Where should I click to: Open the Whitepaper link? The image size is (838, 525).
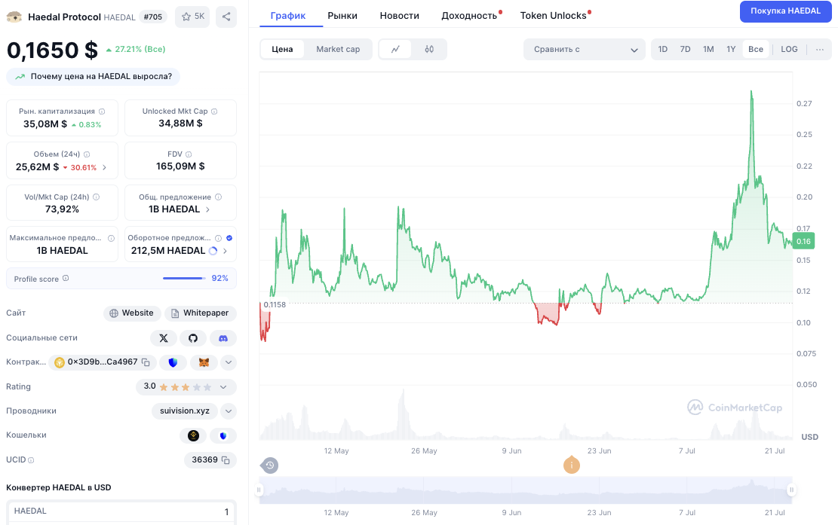click(201, 313)
